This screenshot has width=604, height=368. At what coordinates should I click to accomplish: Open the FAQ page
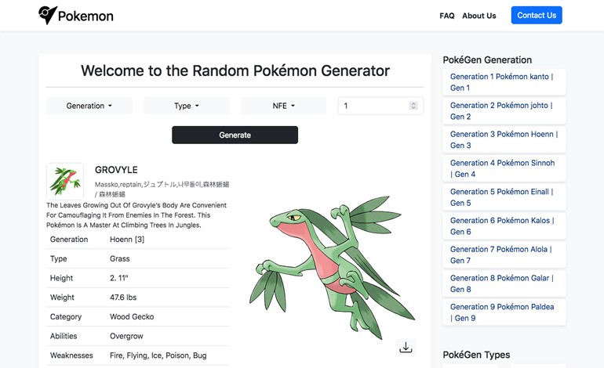(447, 16)
